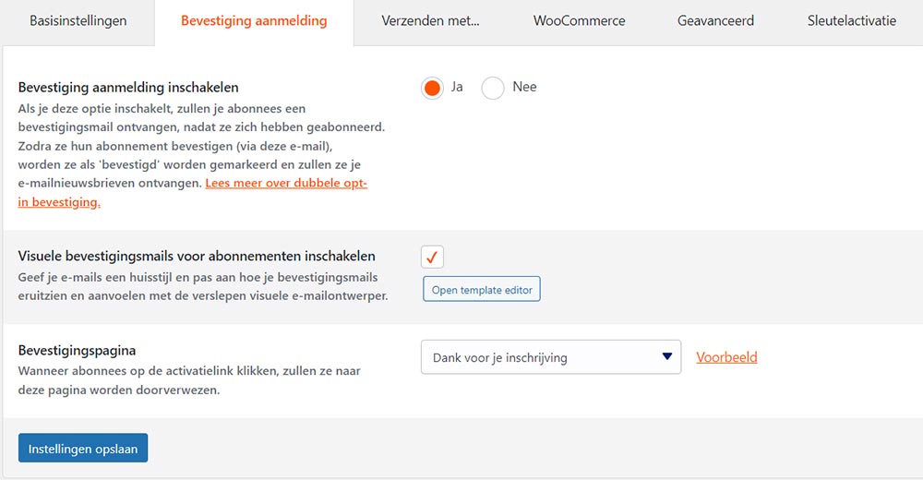Switch to the Verzenden met... tab

(430, 20)
